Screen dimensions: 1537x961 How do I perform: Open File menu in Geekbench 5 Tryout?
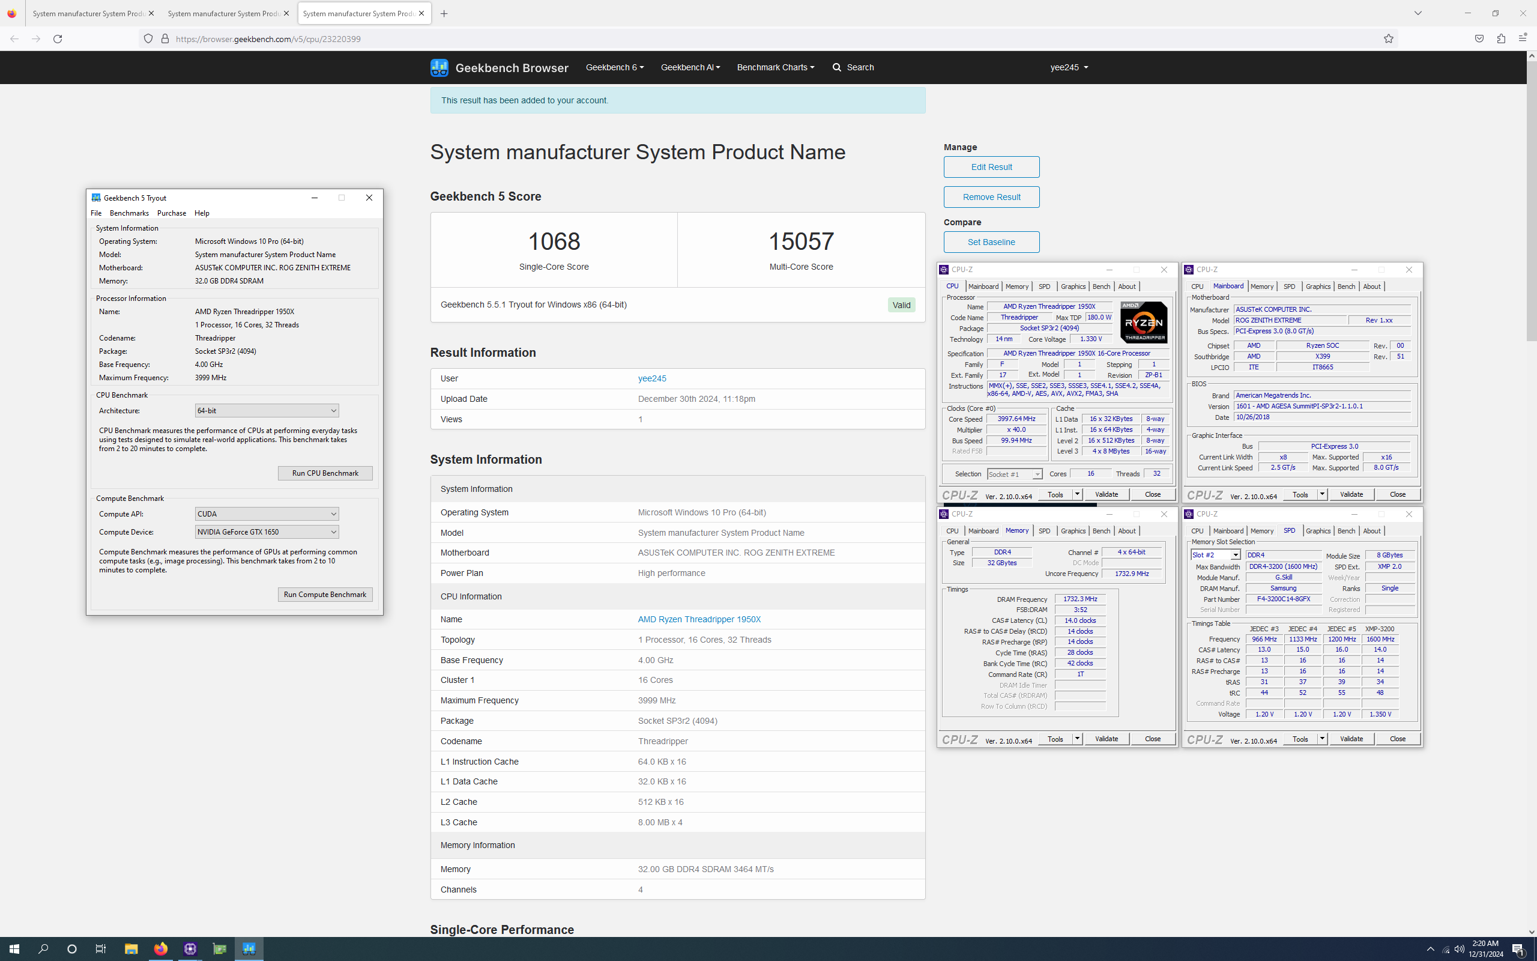tap(96, 213)
